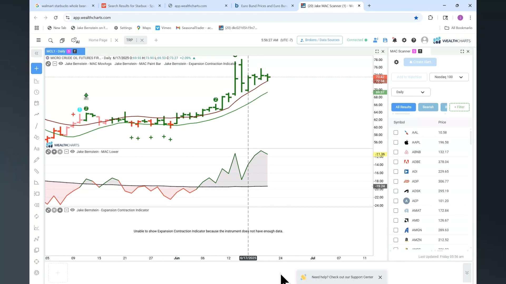Bookmark page with the star icon

tap(416, 18)
